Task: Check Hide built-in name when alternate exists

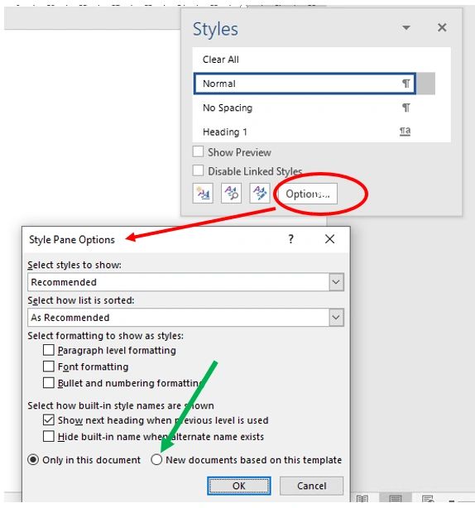Action: pos(49,436)
